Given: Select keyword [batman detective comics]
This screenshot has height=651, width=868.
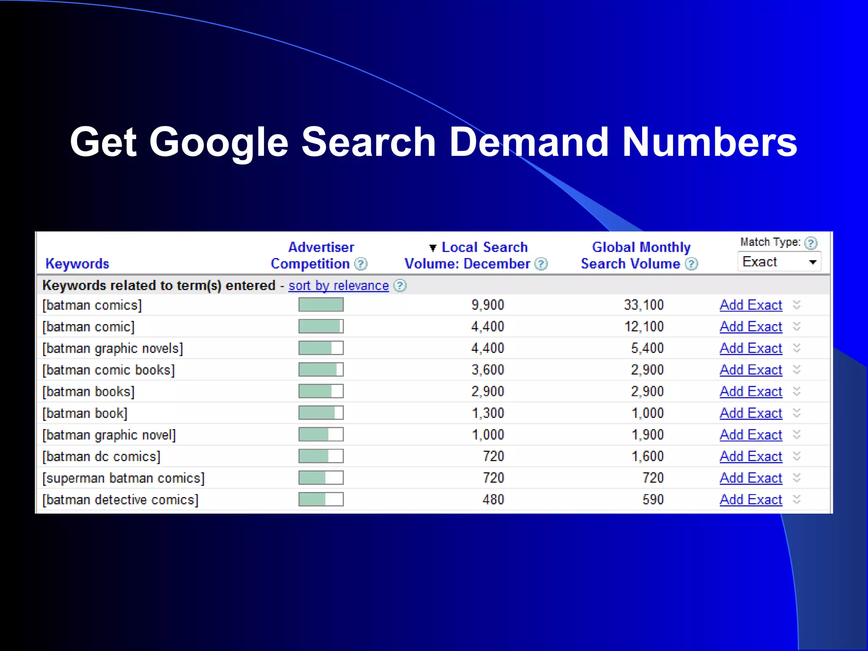Looking at the screenshot, I should point(120,500).
